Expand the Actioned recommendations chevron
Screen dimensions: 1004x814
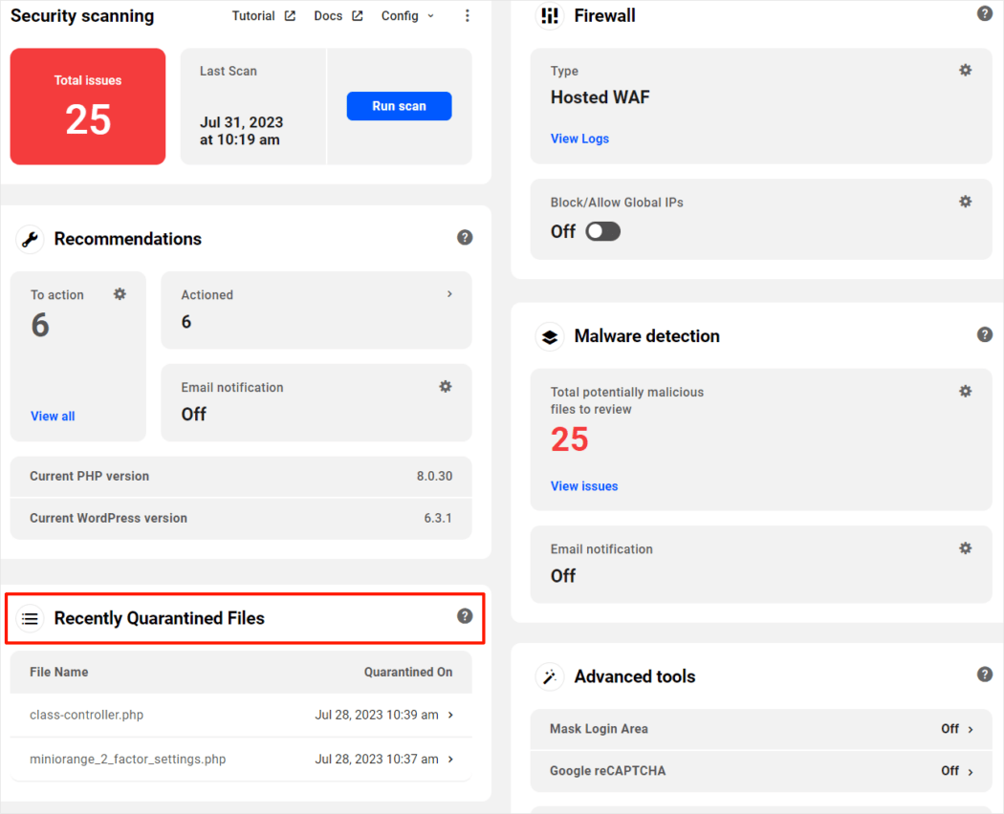[448, 294]
